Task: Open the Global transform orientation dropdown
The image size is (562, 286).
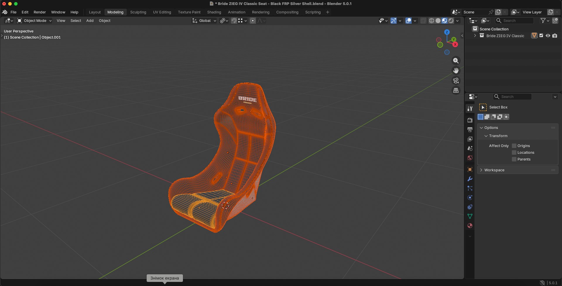Action: pos(204,20)
